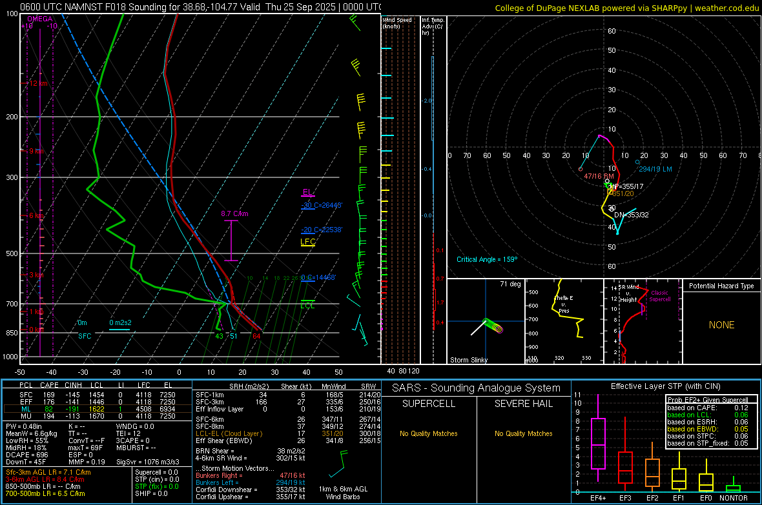Click the SR Wind v. Height label
The height and width of the screenshot is (505, 762).
point(629,293)
